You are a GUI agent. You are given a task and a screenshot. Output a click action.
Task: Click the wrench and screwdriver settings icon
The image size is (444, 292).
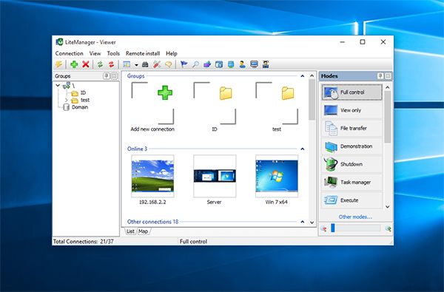click(157, 64)
